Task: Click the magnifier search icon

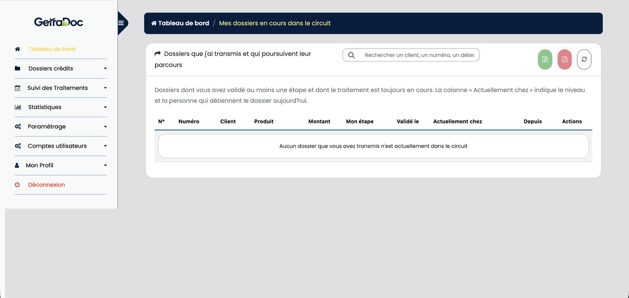Action: coord(351,55)
